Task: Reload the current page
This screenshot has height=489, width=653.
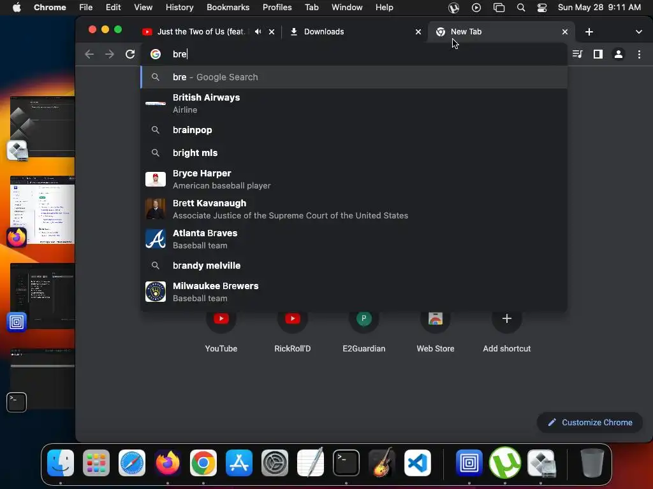Action: coord(130,54)
